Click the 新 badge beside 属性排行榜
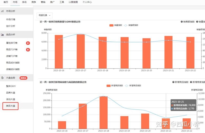Image resolution: width=205 pixels, height=133 pixels. pos(28,43)
